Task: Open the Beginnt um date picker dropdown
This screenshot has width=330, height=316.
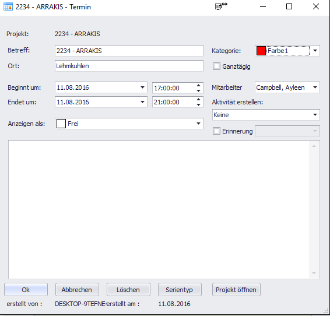Action: tap(142, 87)
